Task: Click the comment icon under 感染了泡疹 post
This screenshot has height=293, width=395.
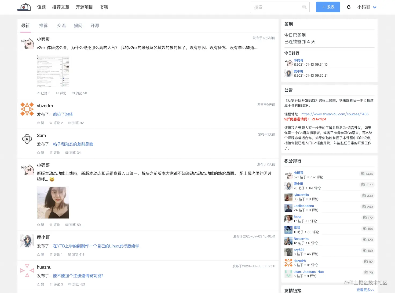Action: [51, 123]
